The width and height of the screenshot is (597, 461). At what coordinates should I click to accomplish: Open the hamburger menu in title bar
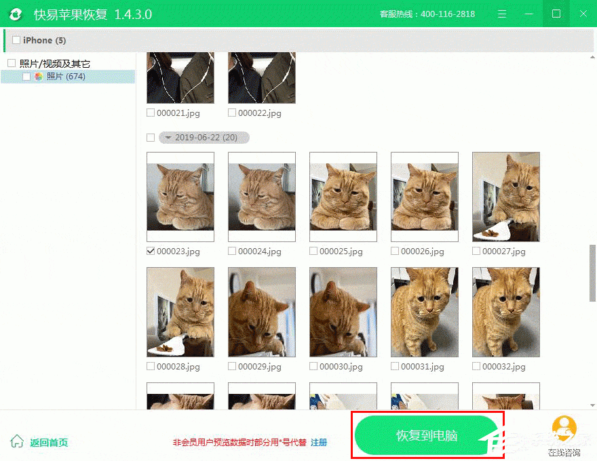tap(501, 14)
